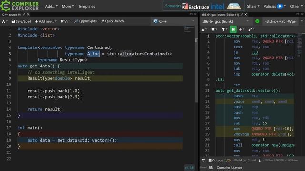Open the Templates menu item

(87, 6)
